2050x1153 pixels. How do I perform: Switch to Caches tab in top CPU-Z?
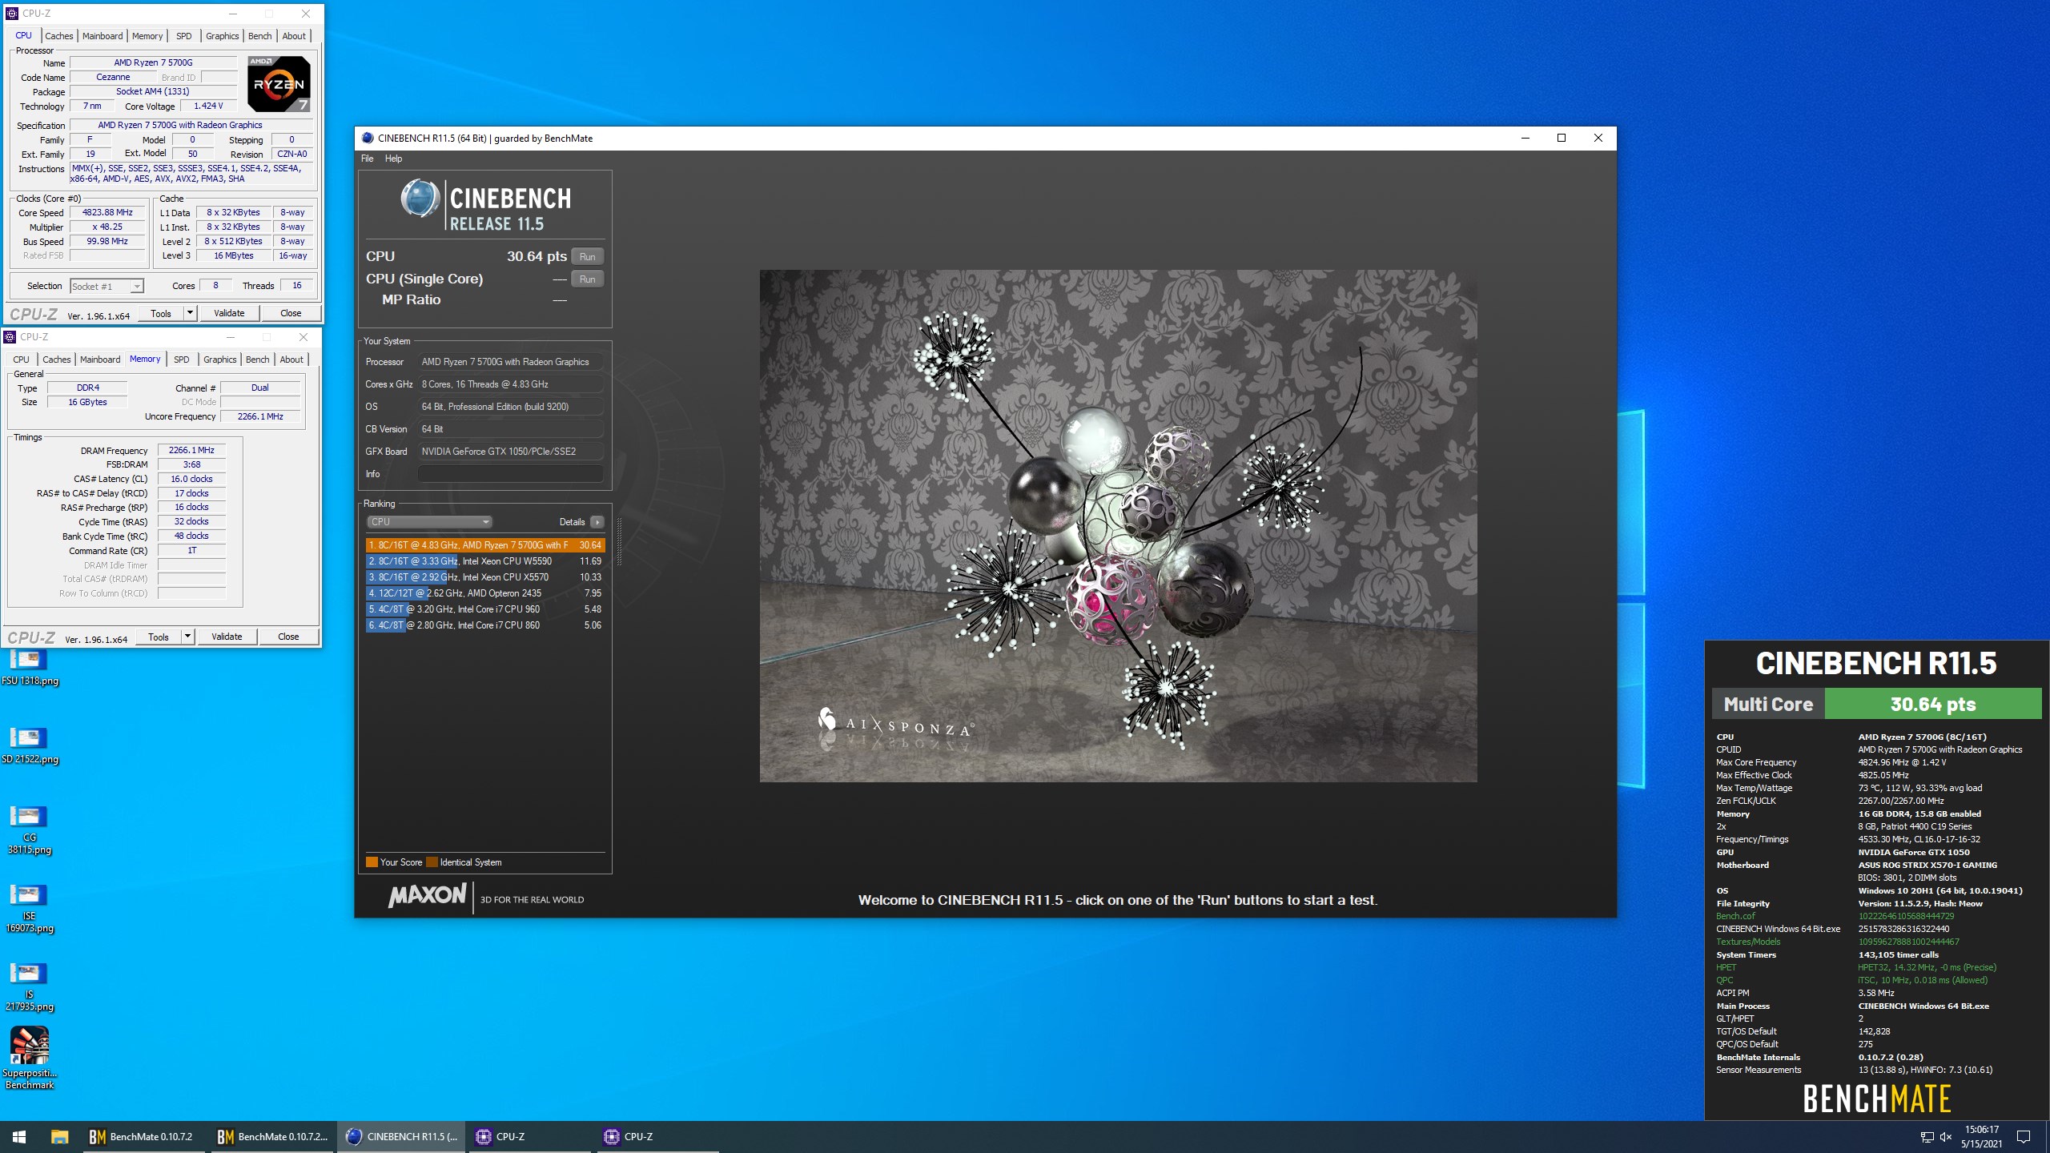pyautogui.click(x=58, y=36)
